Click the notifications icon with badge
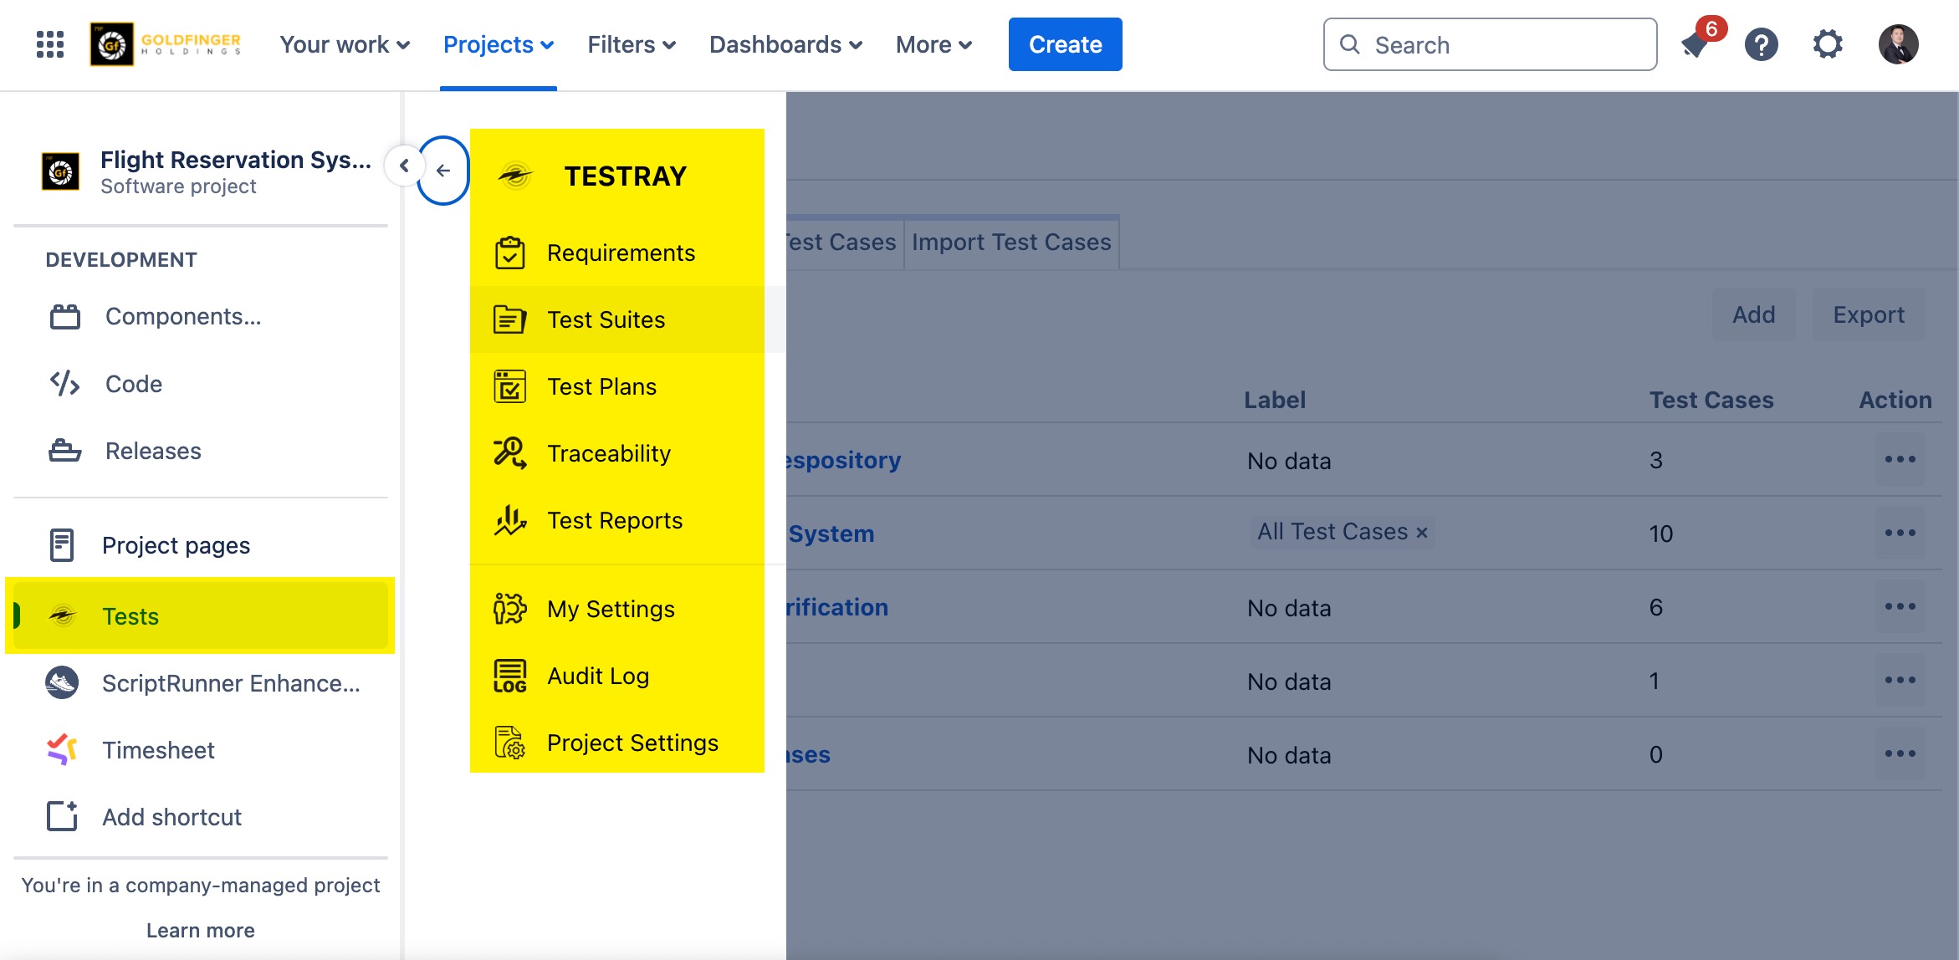 click(x=1696, y=44)
